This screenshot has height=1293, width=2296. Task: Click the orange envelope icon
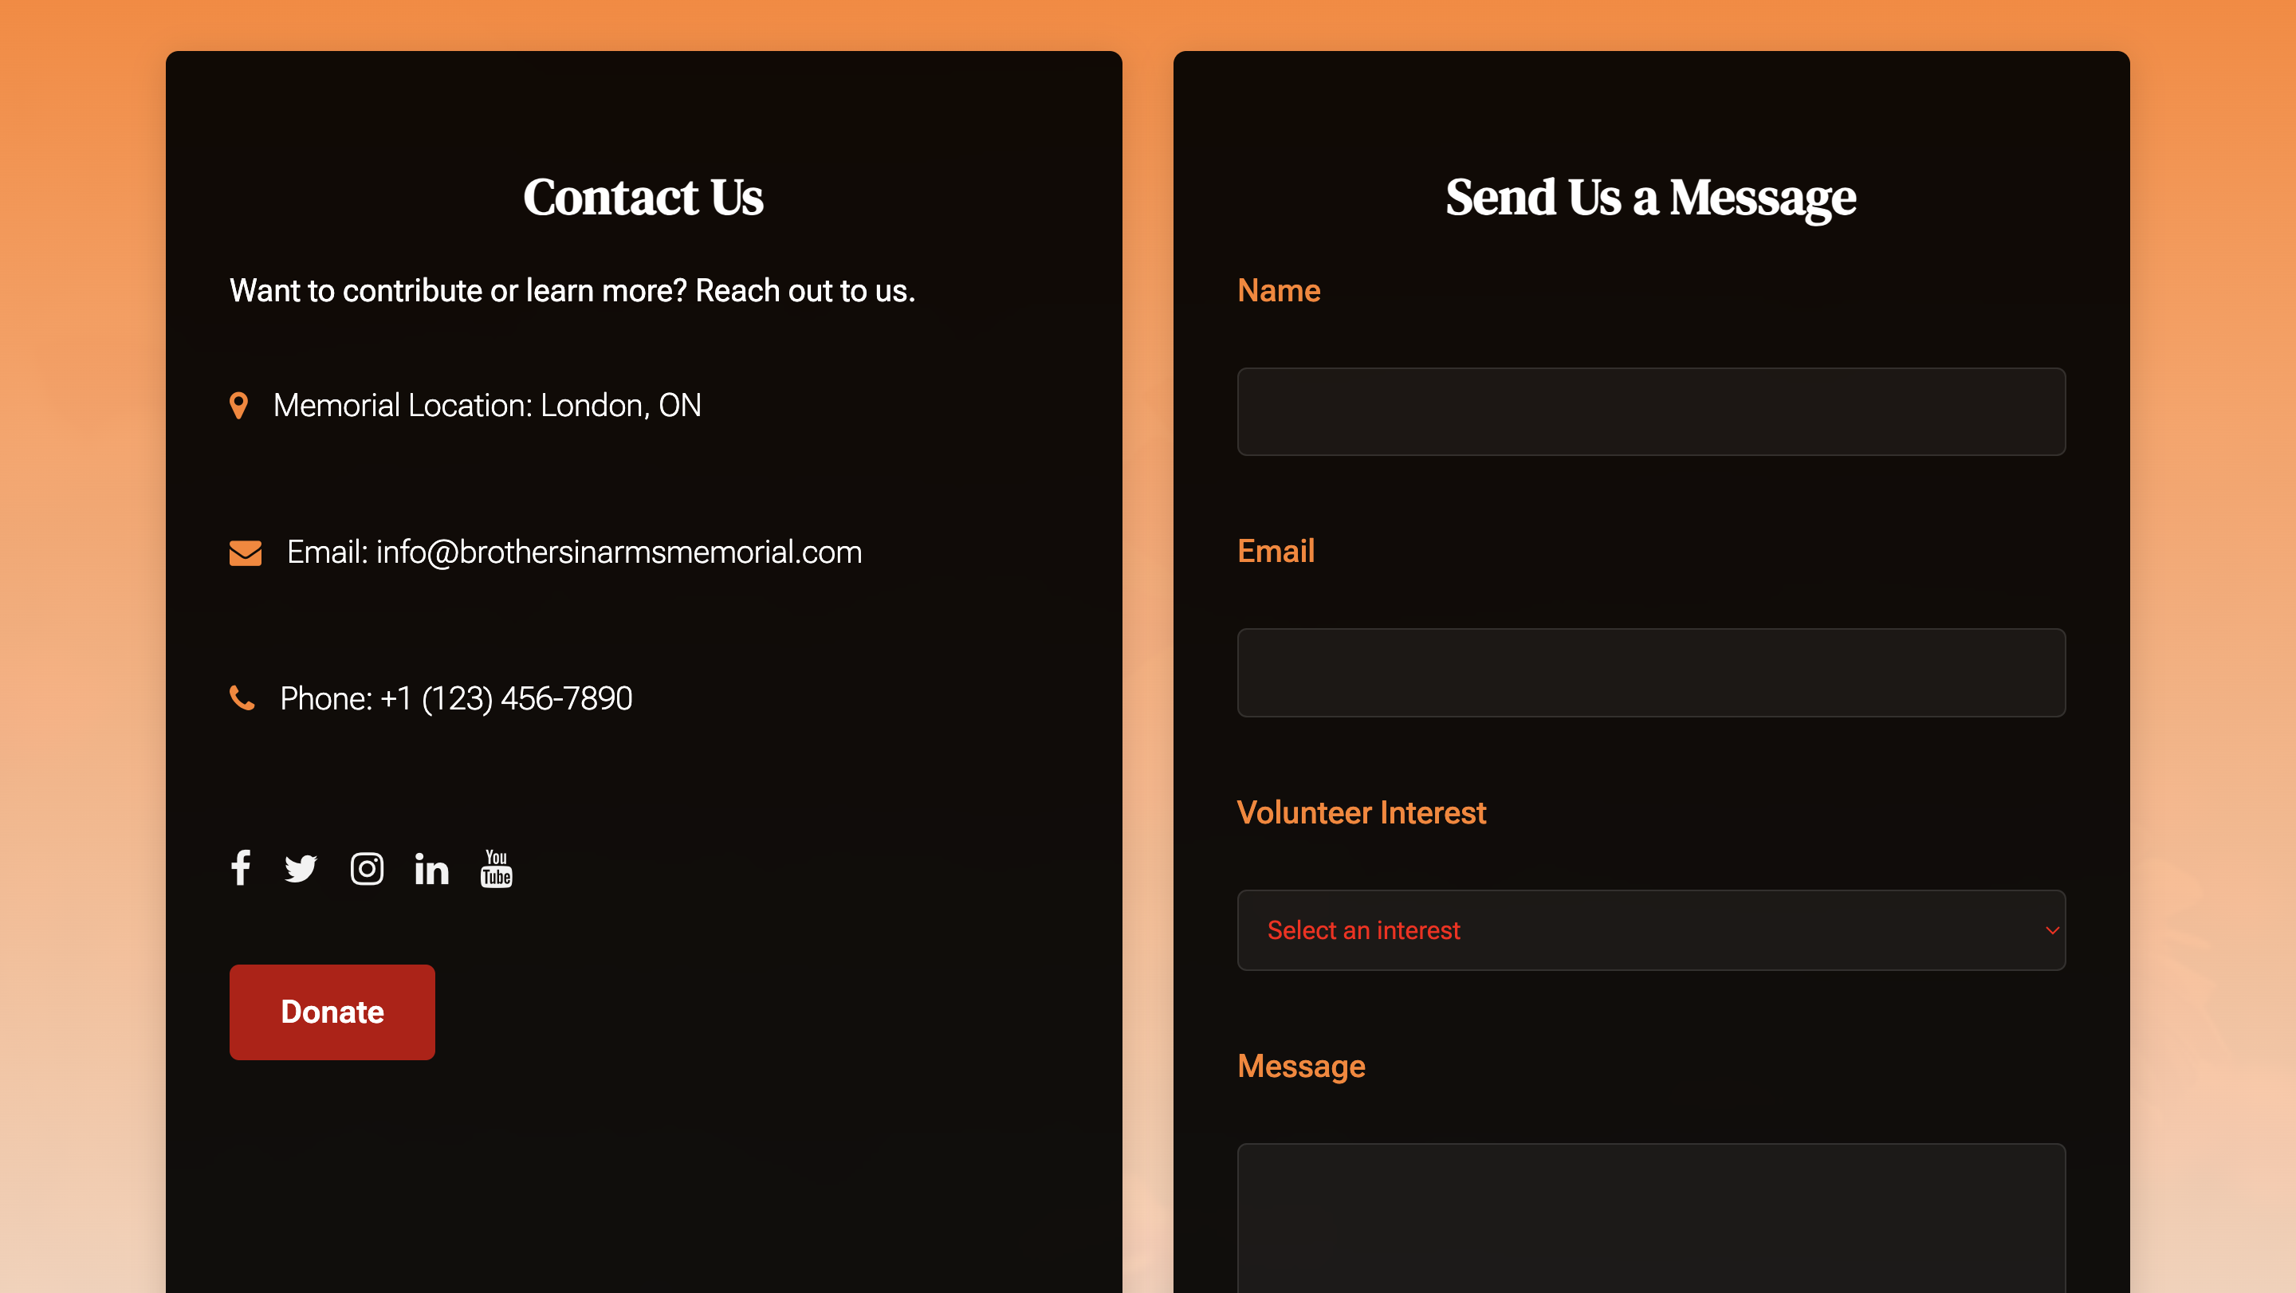coord(245,552)
